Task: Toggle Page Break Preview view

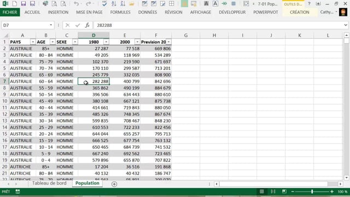Action: (x=284, y=192)
